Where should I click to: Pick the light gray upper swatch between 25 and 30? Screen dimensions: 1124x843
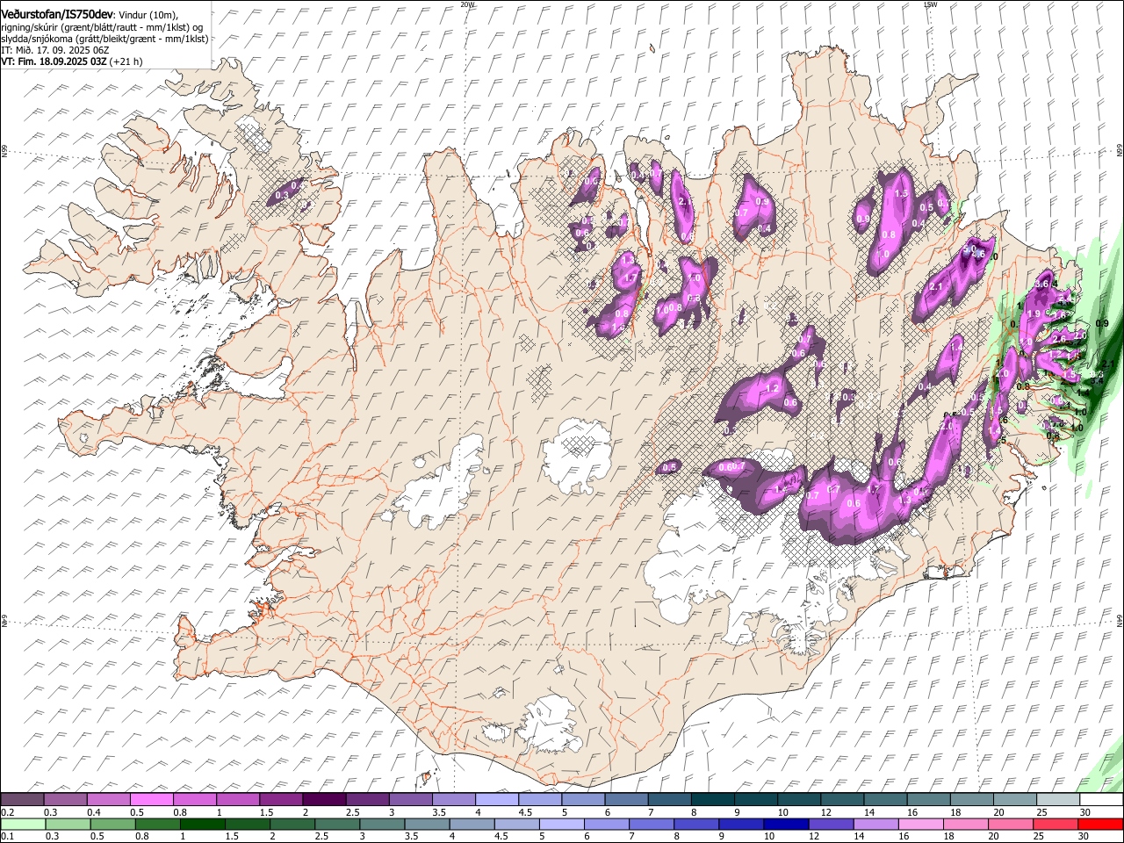[x=1058, y=800]
